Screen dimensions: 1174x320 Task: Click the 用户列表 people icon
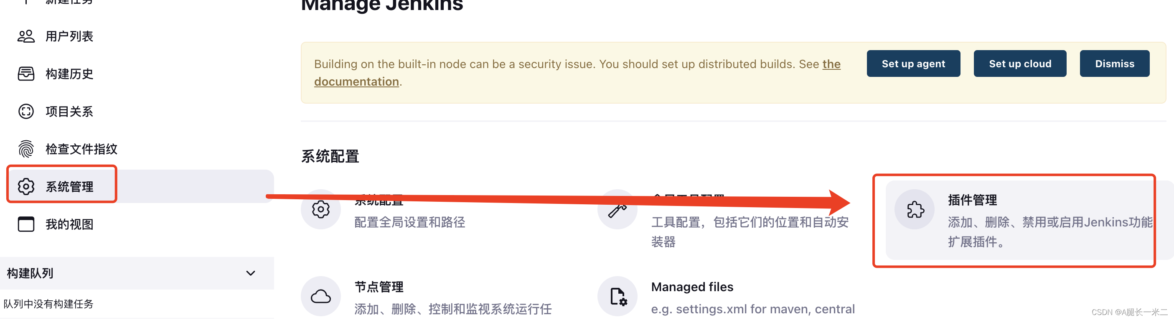coord(26,36)
